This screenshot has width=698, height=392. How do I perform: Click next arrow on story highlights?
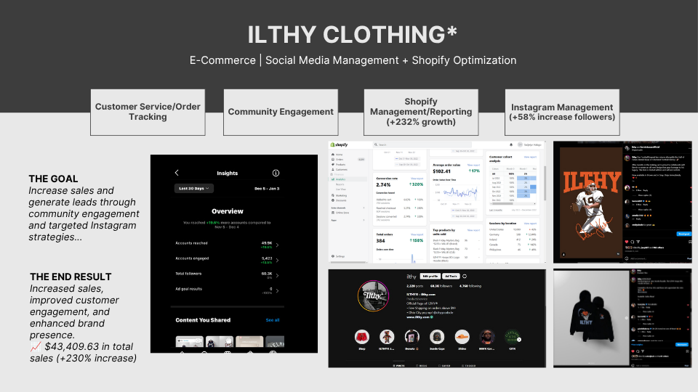pyautogui.click(x=519, y=340)
